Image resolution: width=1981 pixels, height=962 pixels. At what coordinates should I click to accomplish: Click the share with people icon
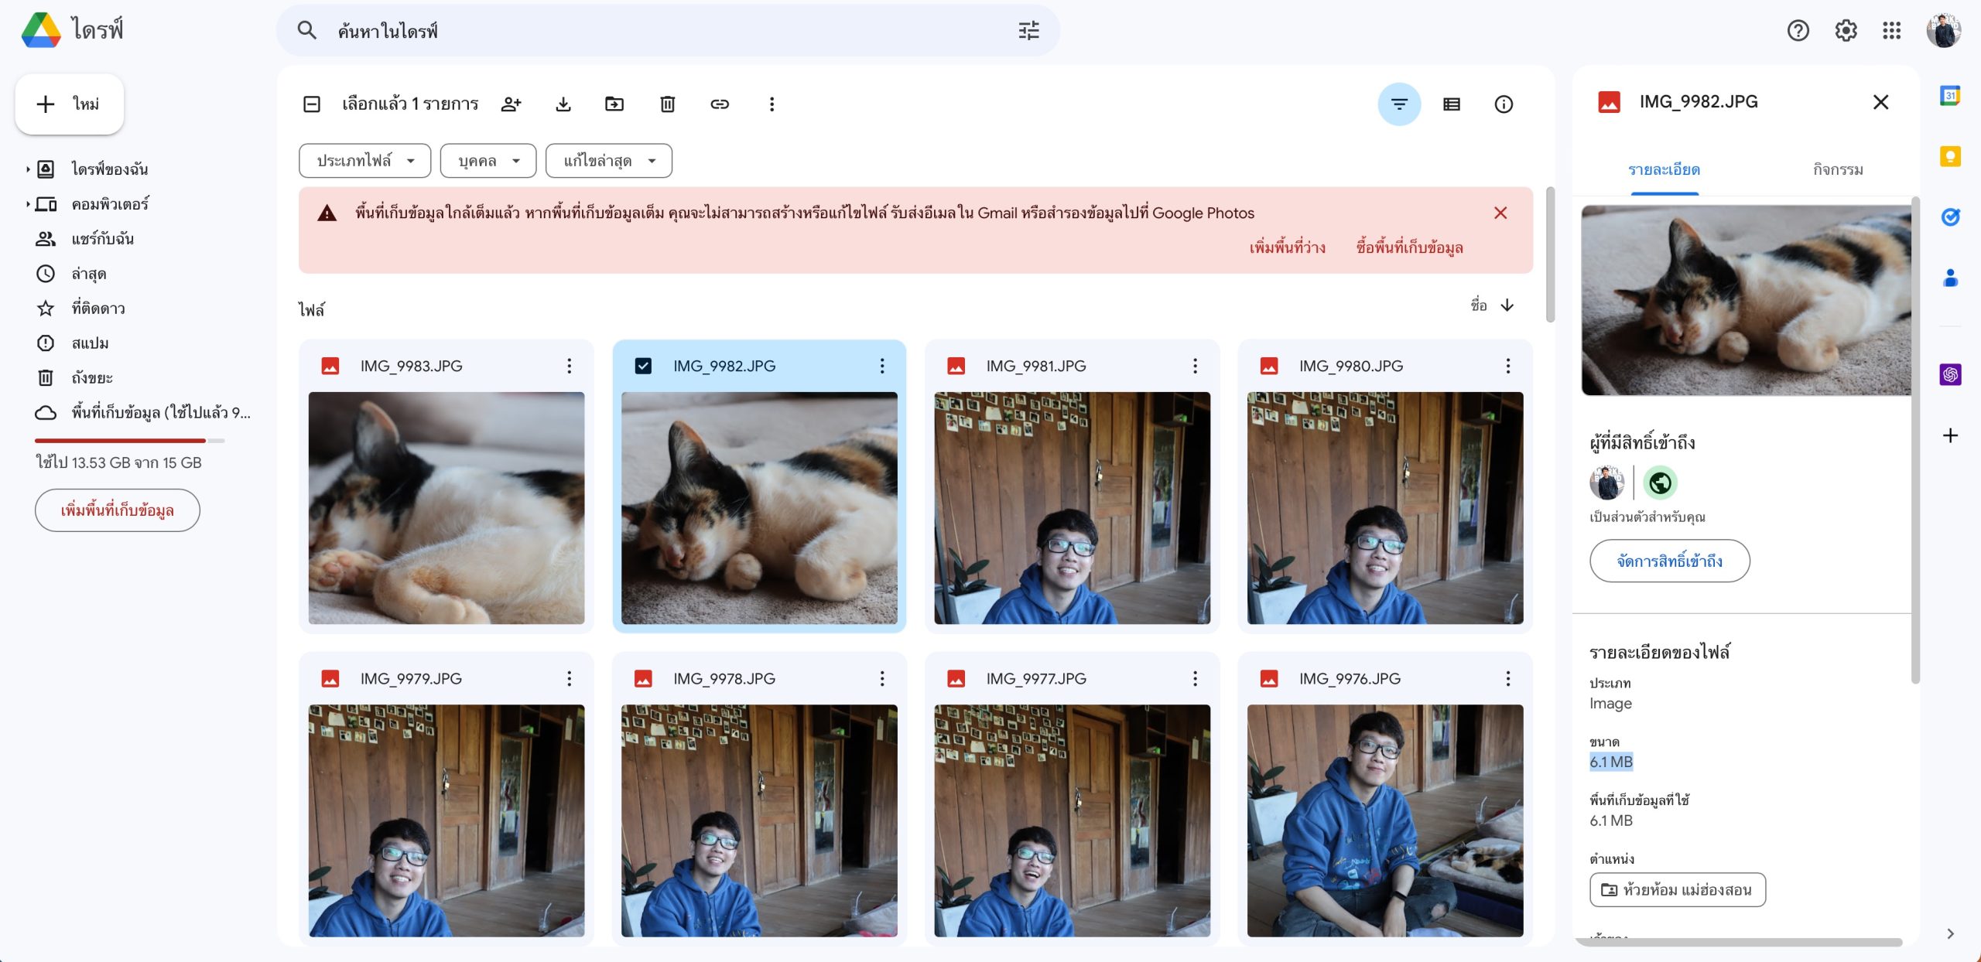pyautogui.click(x=512, y=104)
